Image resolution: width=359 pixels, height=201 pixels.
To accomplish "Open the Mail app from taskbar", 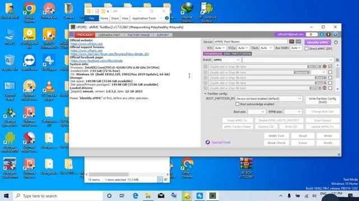I will pos(161,196).
